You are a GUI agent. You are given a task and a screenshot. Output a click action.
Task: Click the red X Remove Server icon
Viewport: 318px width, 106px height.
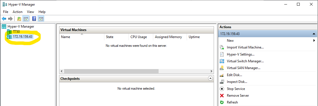[x=222, y=95]
